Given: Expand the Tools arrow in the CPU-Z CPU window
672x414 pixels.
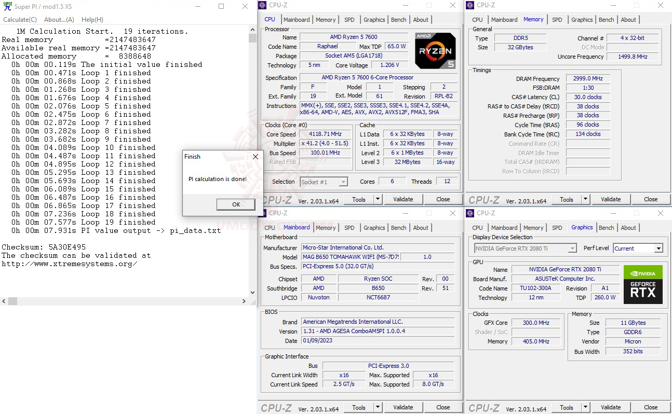Looking at the screenshot, I should coord(378,199).
